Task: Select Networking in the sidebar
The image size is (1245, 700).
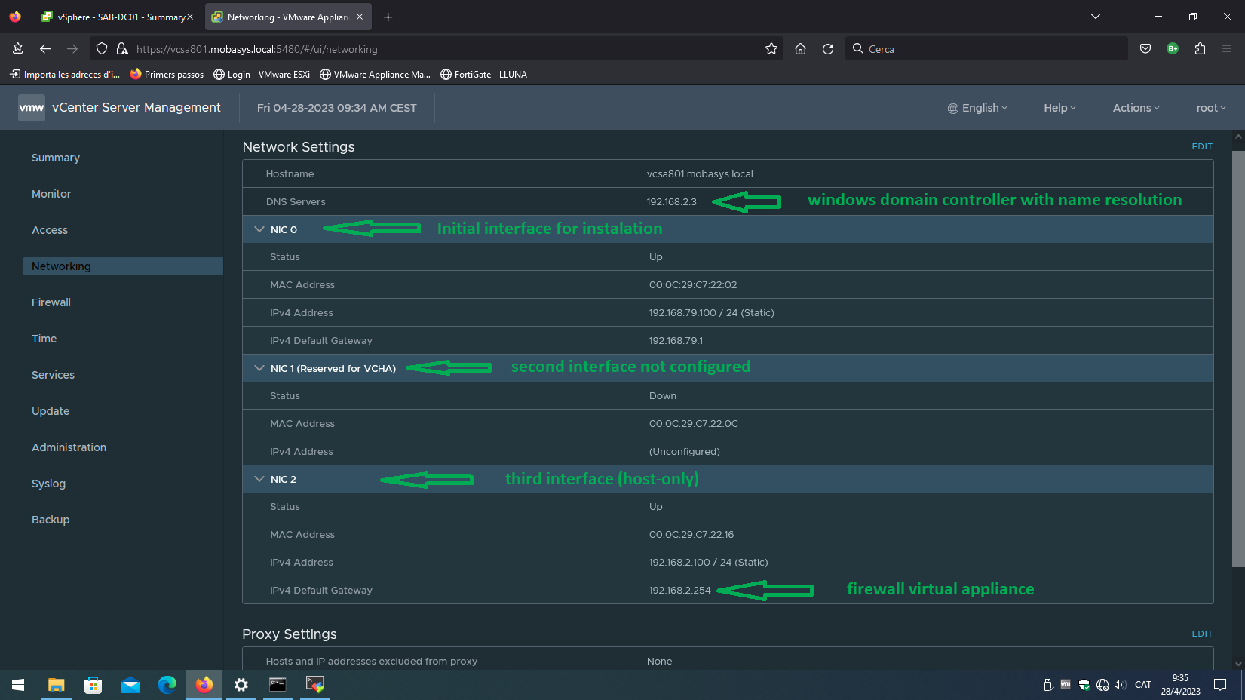Action: tap(123, 266)
